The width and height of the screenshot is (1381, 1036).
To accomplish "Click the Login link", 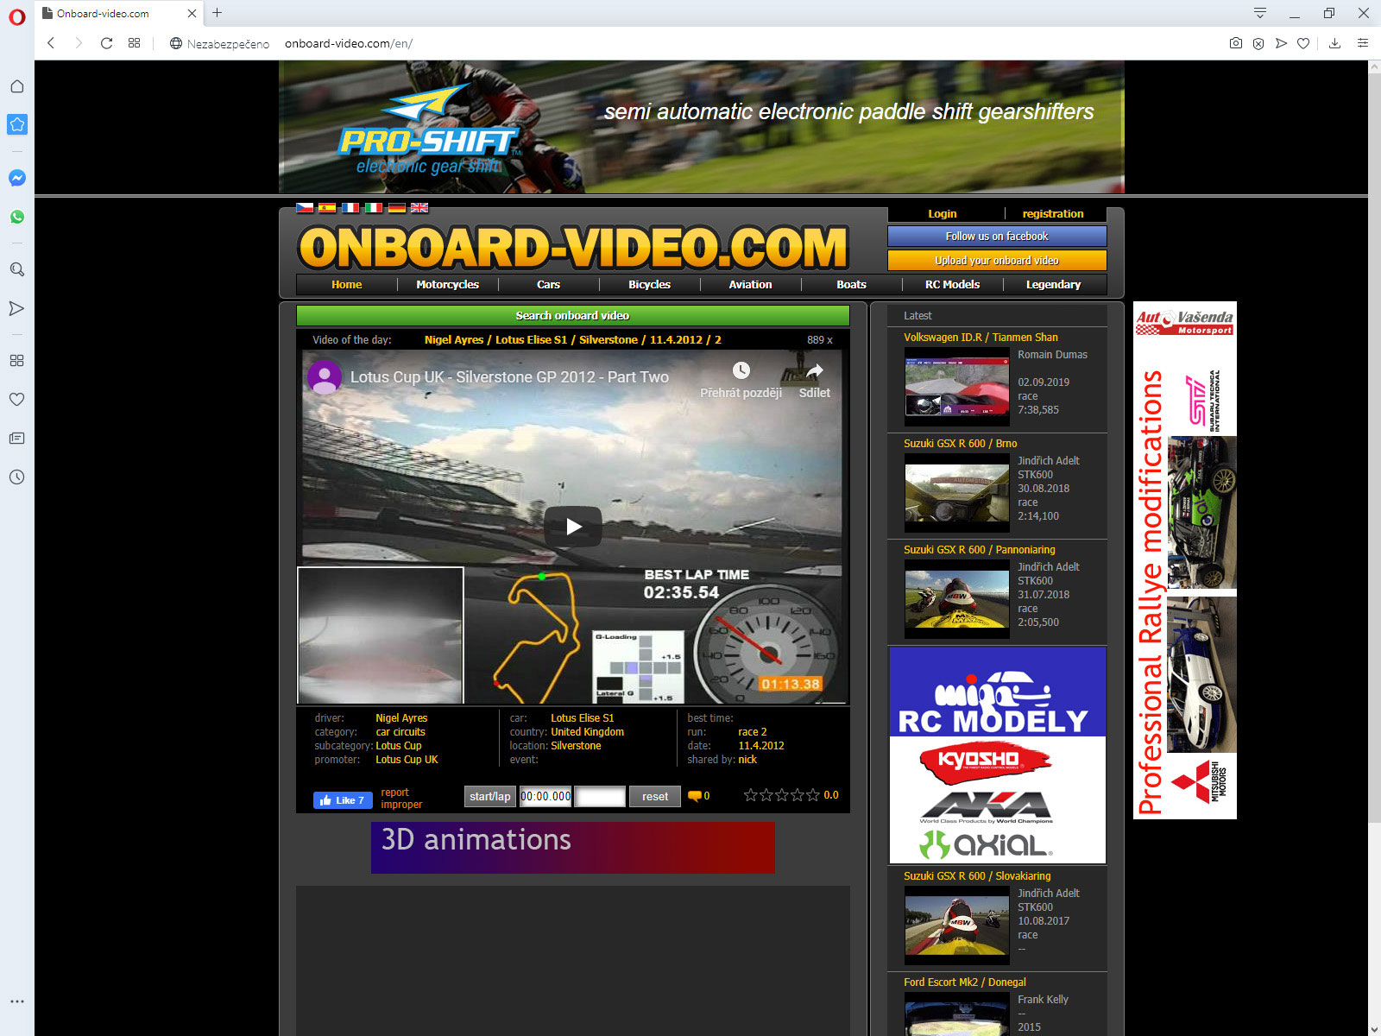I will click(943, 213).
